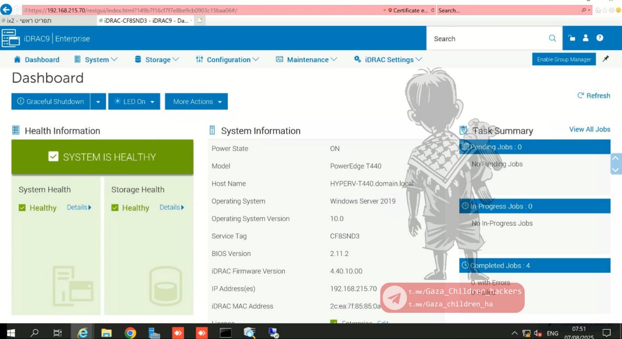This screenshot has height=339, width=622.
Task: Click the browser back arrow button
Action: point(6,10)
